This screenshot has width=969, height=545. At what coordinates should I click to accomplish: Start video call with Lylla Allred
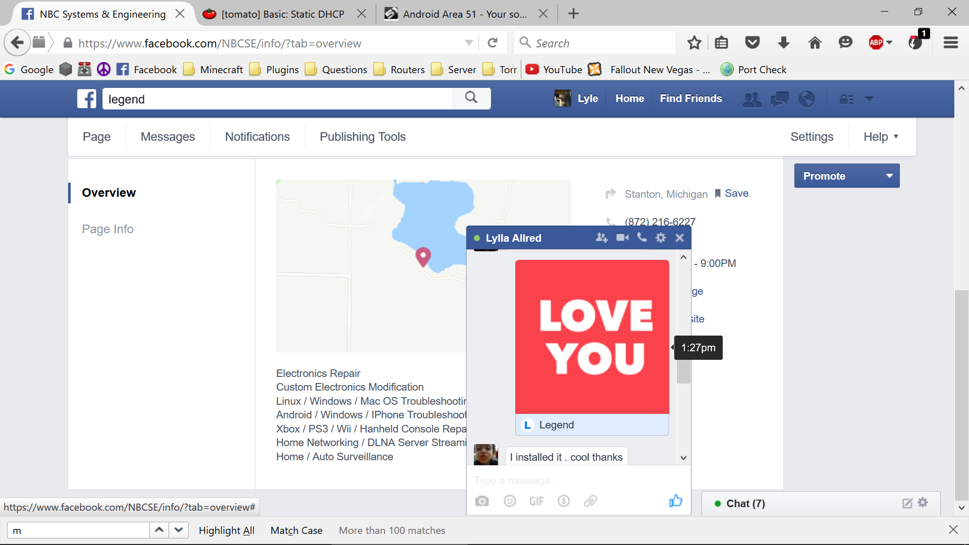(622, 238)
